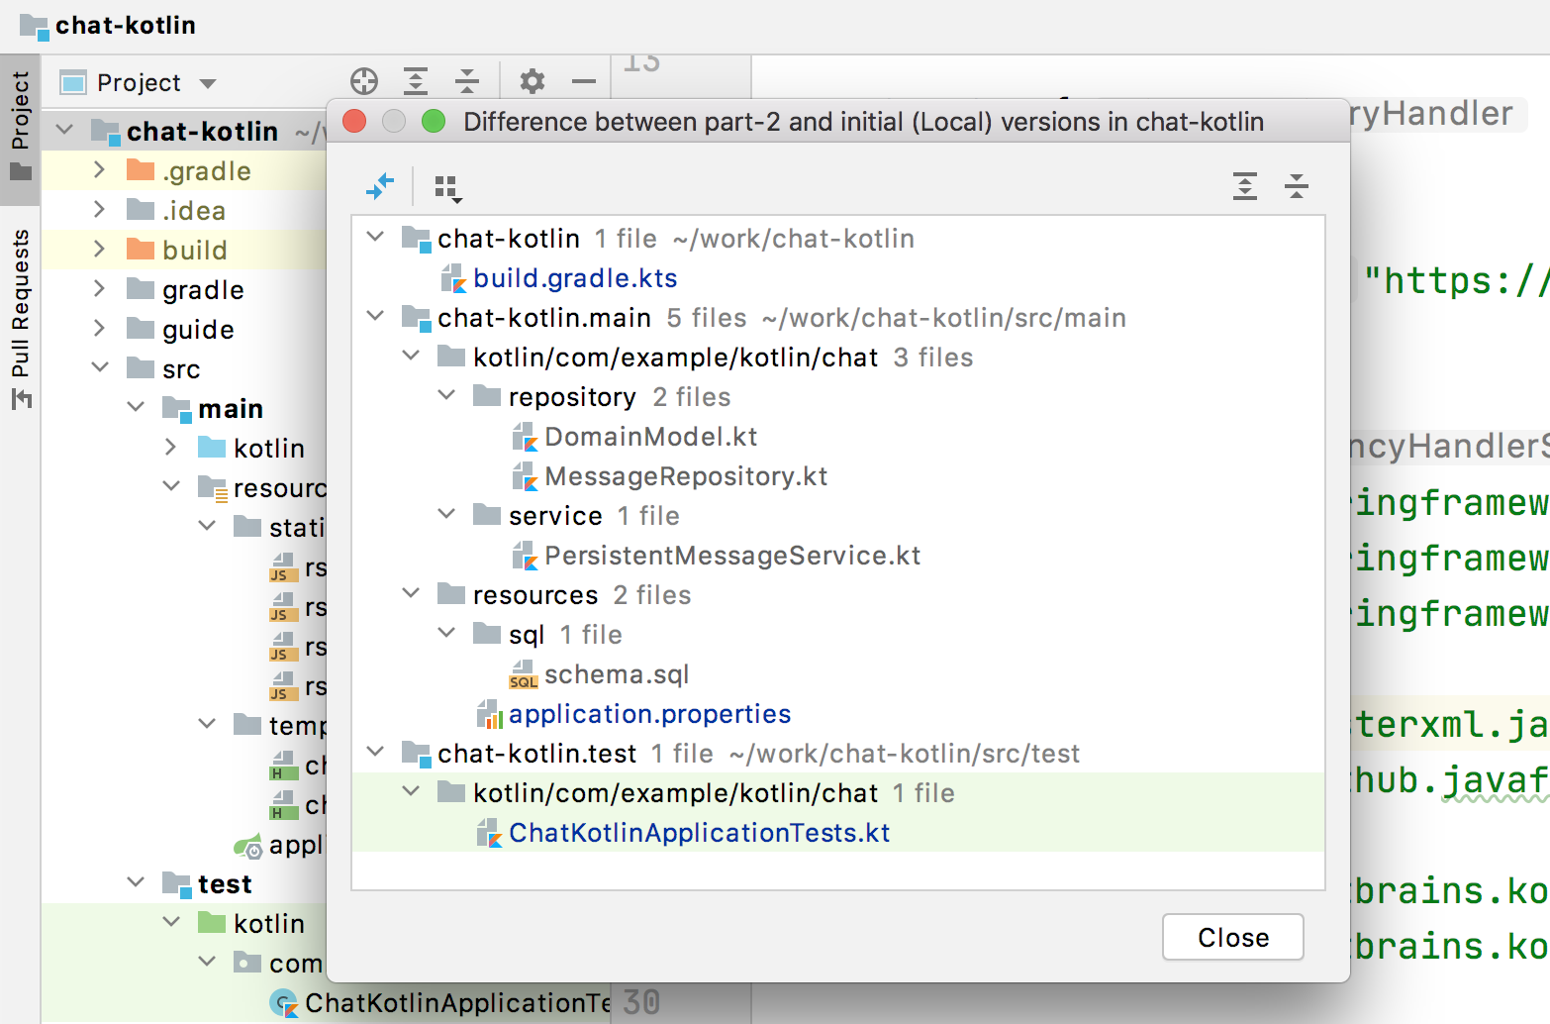1550x1024 pixels.
Task: Collapse the chat-kotlin.main module node
Action: (375, 317)
